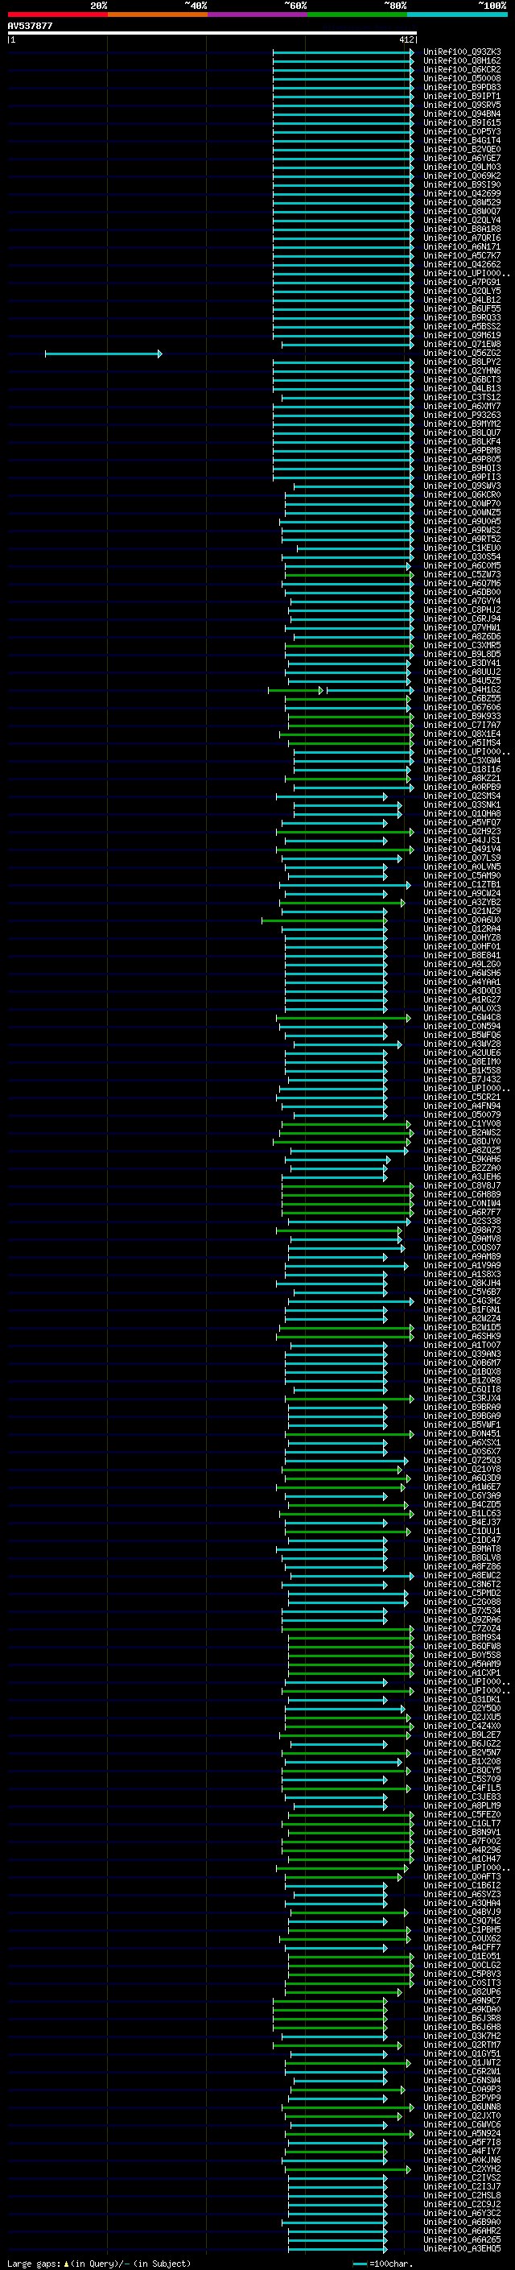Click hit label UniRef100_B8A1R8
515x2270 pixels.
click(x=462, y=229)
